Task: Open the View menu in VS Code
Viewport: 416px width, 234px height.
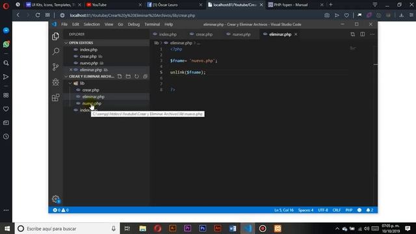Action: [109, 24]
